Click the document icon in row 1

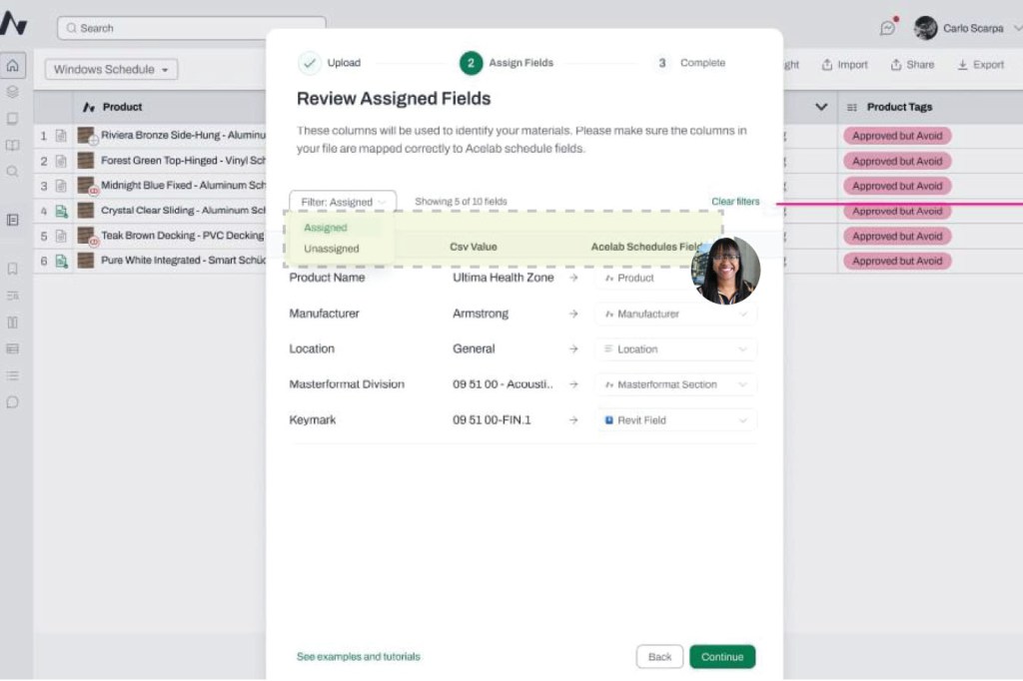(61, 136)
